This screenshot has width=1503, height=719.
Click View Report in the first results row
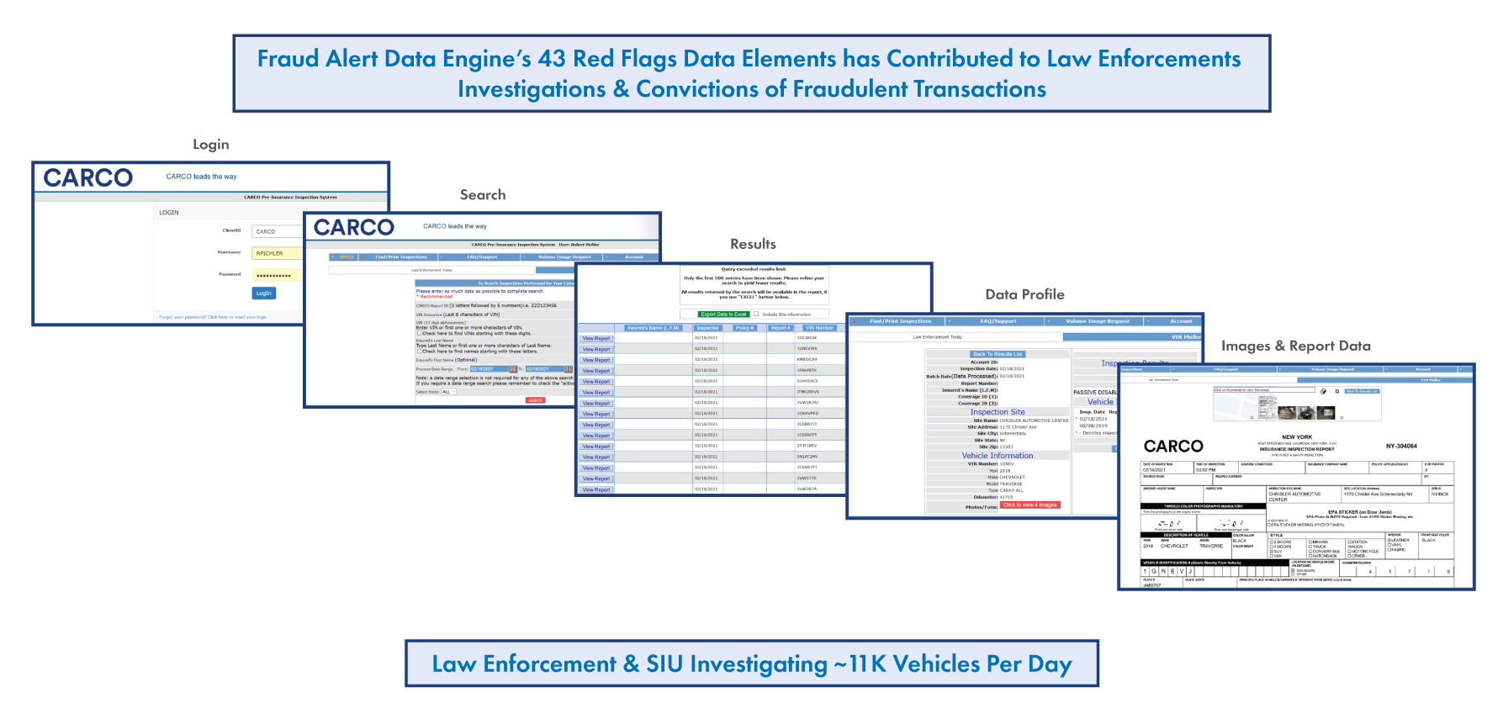pyautogui.click(x=596, y=339)
